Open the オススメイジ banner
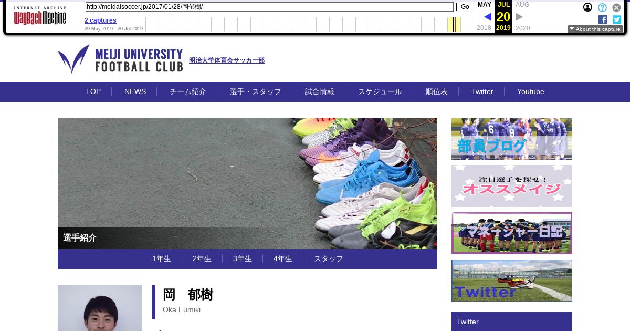The width and height of the screenshot is (630, 331). [x=512, y=186]
